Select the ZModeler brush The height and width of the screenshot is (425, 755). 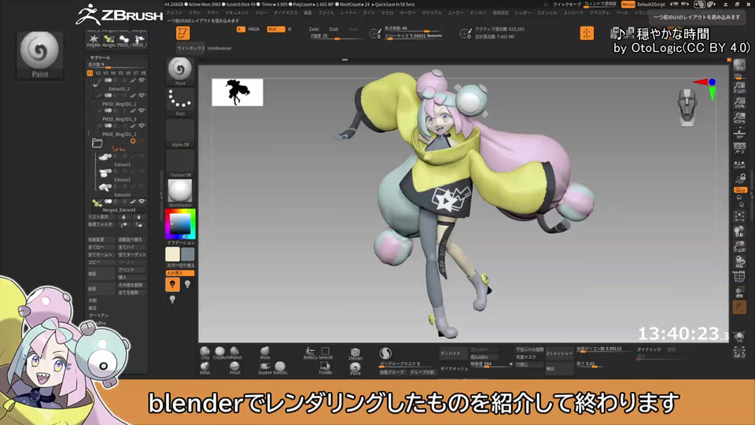click(x=355, y=353)
